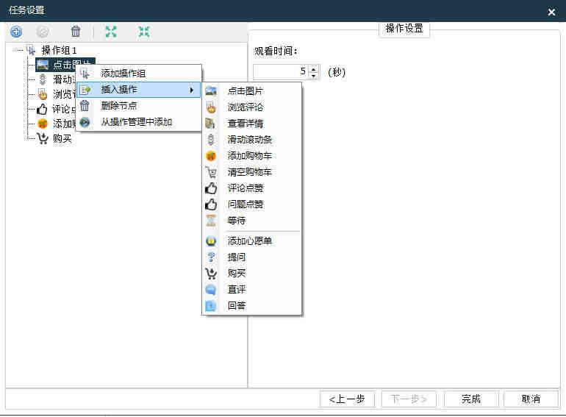This screenshot has height=417, width=566.
Task: Insert 购买 from the submenu
Action: tap(251, 274)
